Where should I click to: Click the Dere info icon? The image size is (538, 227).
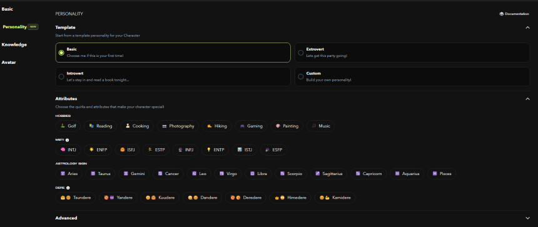[x=68, y=188]
